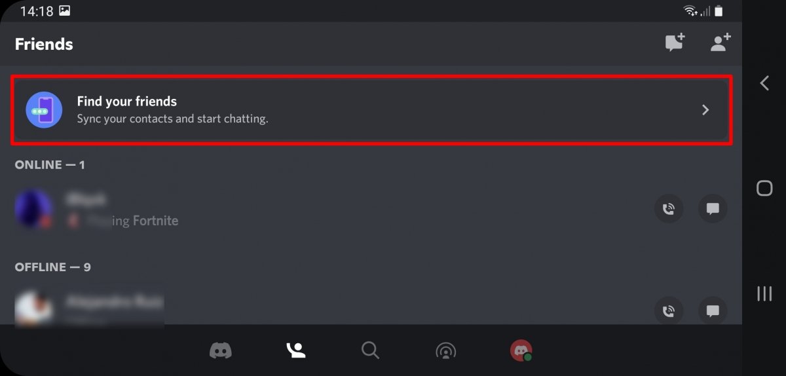786x376 pixels.
Task: Tap the Android home navigation button
Action: [764, 189]
